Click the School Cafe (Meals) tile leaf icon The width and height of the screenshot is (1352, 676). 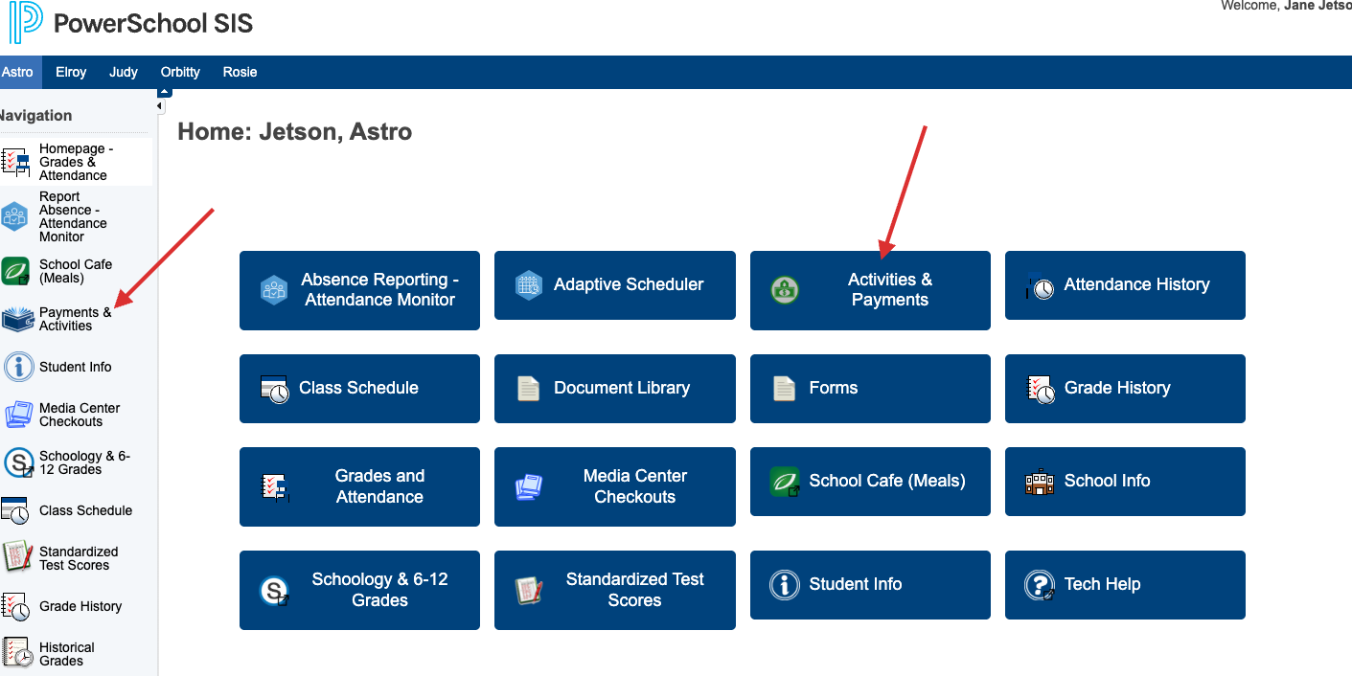[785, 482]
